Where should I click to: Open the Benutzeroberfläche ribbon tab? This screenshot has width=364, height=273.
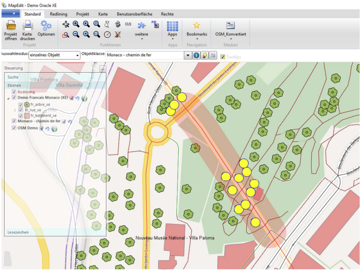(x=136, y=13)
